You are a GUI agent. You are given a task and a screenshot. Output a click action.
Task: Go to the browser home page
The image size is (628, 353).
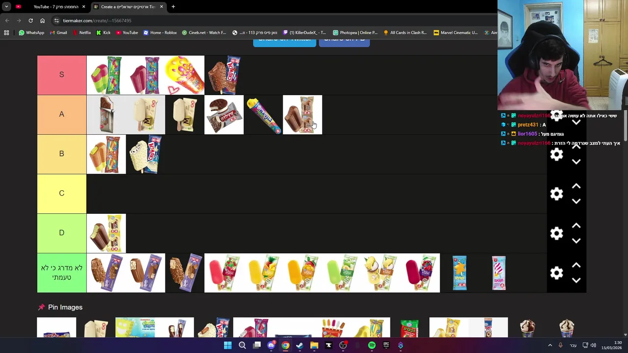tap(42, 21)
